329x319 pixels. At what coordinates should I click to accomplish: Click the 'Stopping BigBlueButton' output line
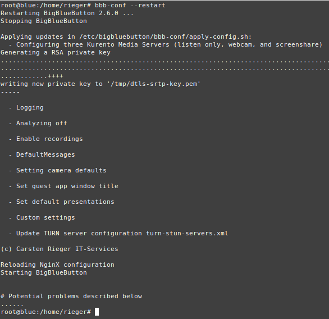(44, 21)
